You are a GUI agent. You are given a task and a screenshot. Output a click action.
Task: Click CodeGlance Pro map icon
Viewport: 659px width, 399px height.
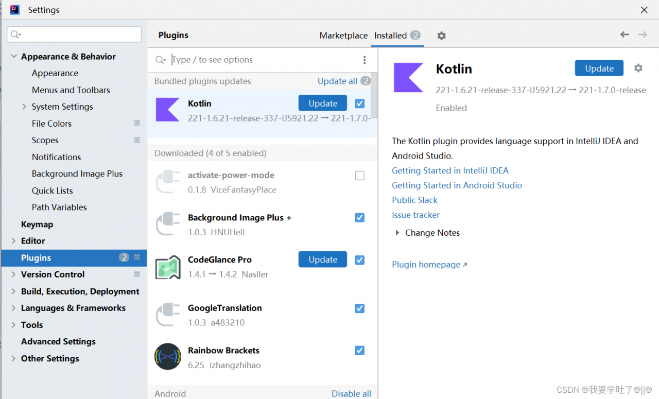click(x=167, y=267)
